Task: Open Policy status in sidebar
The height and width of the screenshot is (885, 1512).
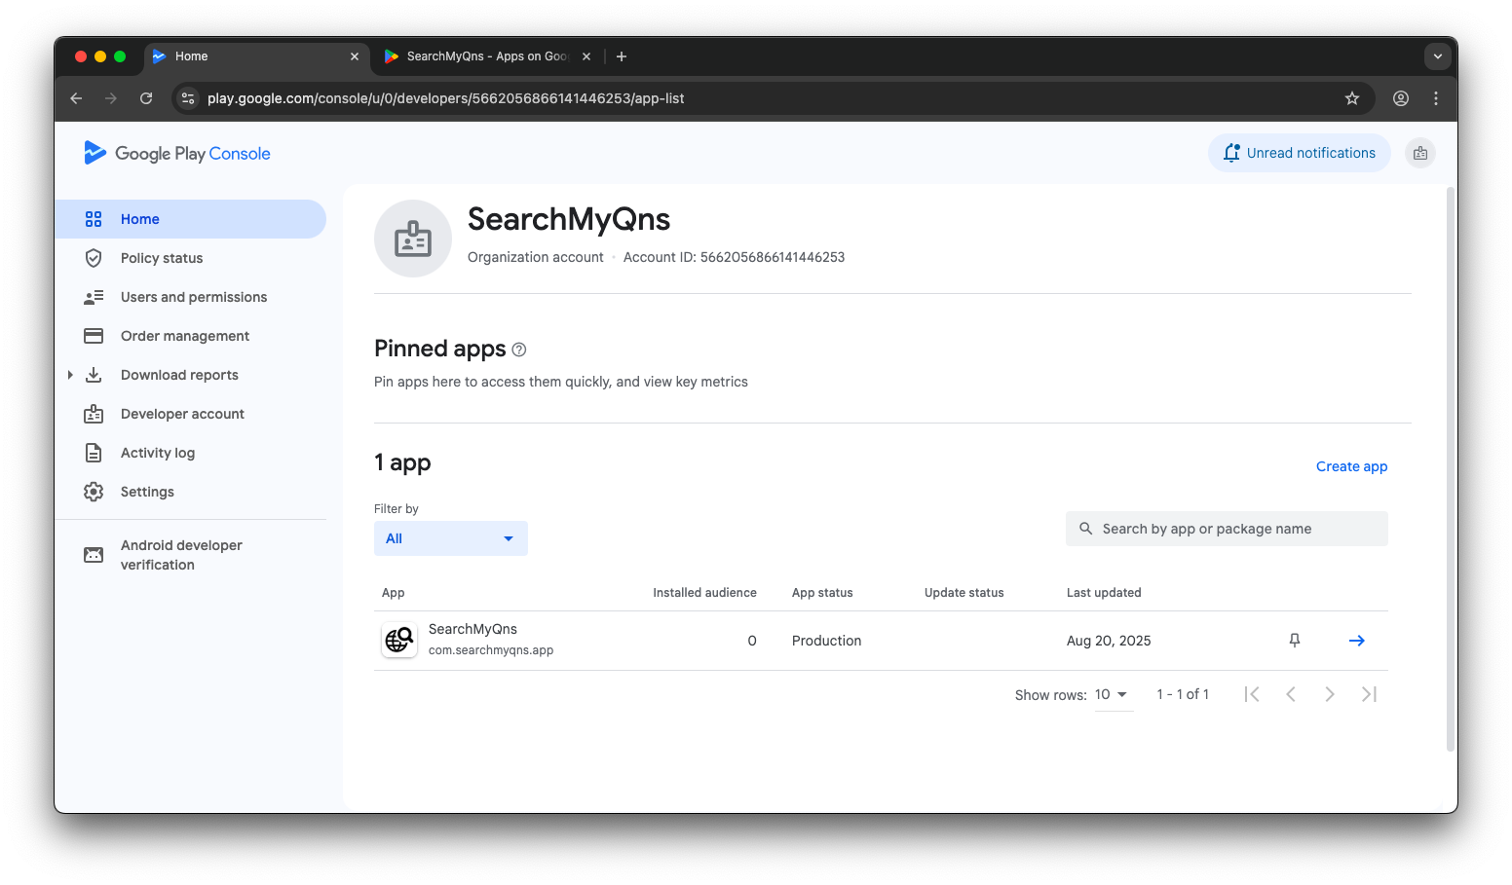Action: click(x=190, y=258)
